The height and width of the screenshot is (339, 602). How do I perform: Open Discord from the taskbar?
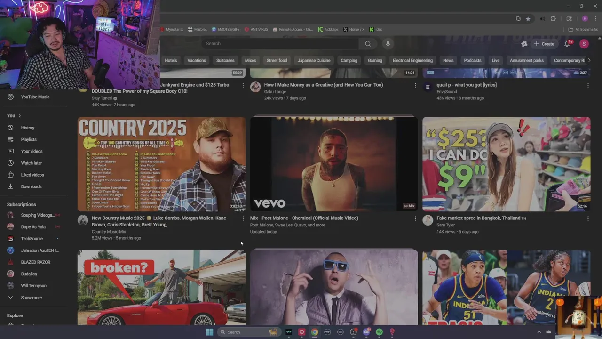(x=366, y=332)
